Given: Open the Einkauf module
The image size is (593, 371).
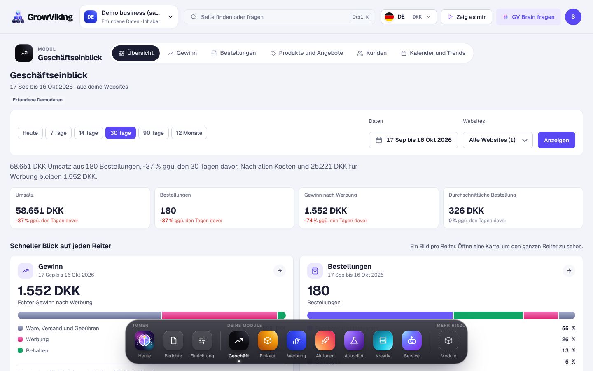Looking at the screenshot, I should [x=268, y=341].
